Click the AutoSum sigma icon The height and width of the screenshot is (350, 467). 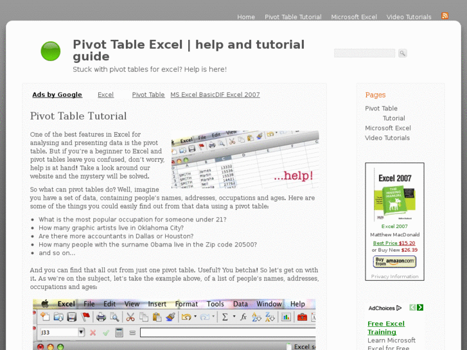[225, 317]
